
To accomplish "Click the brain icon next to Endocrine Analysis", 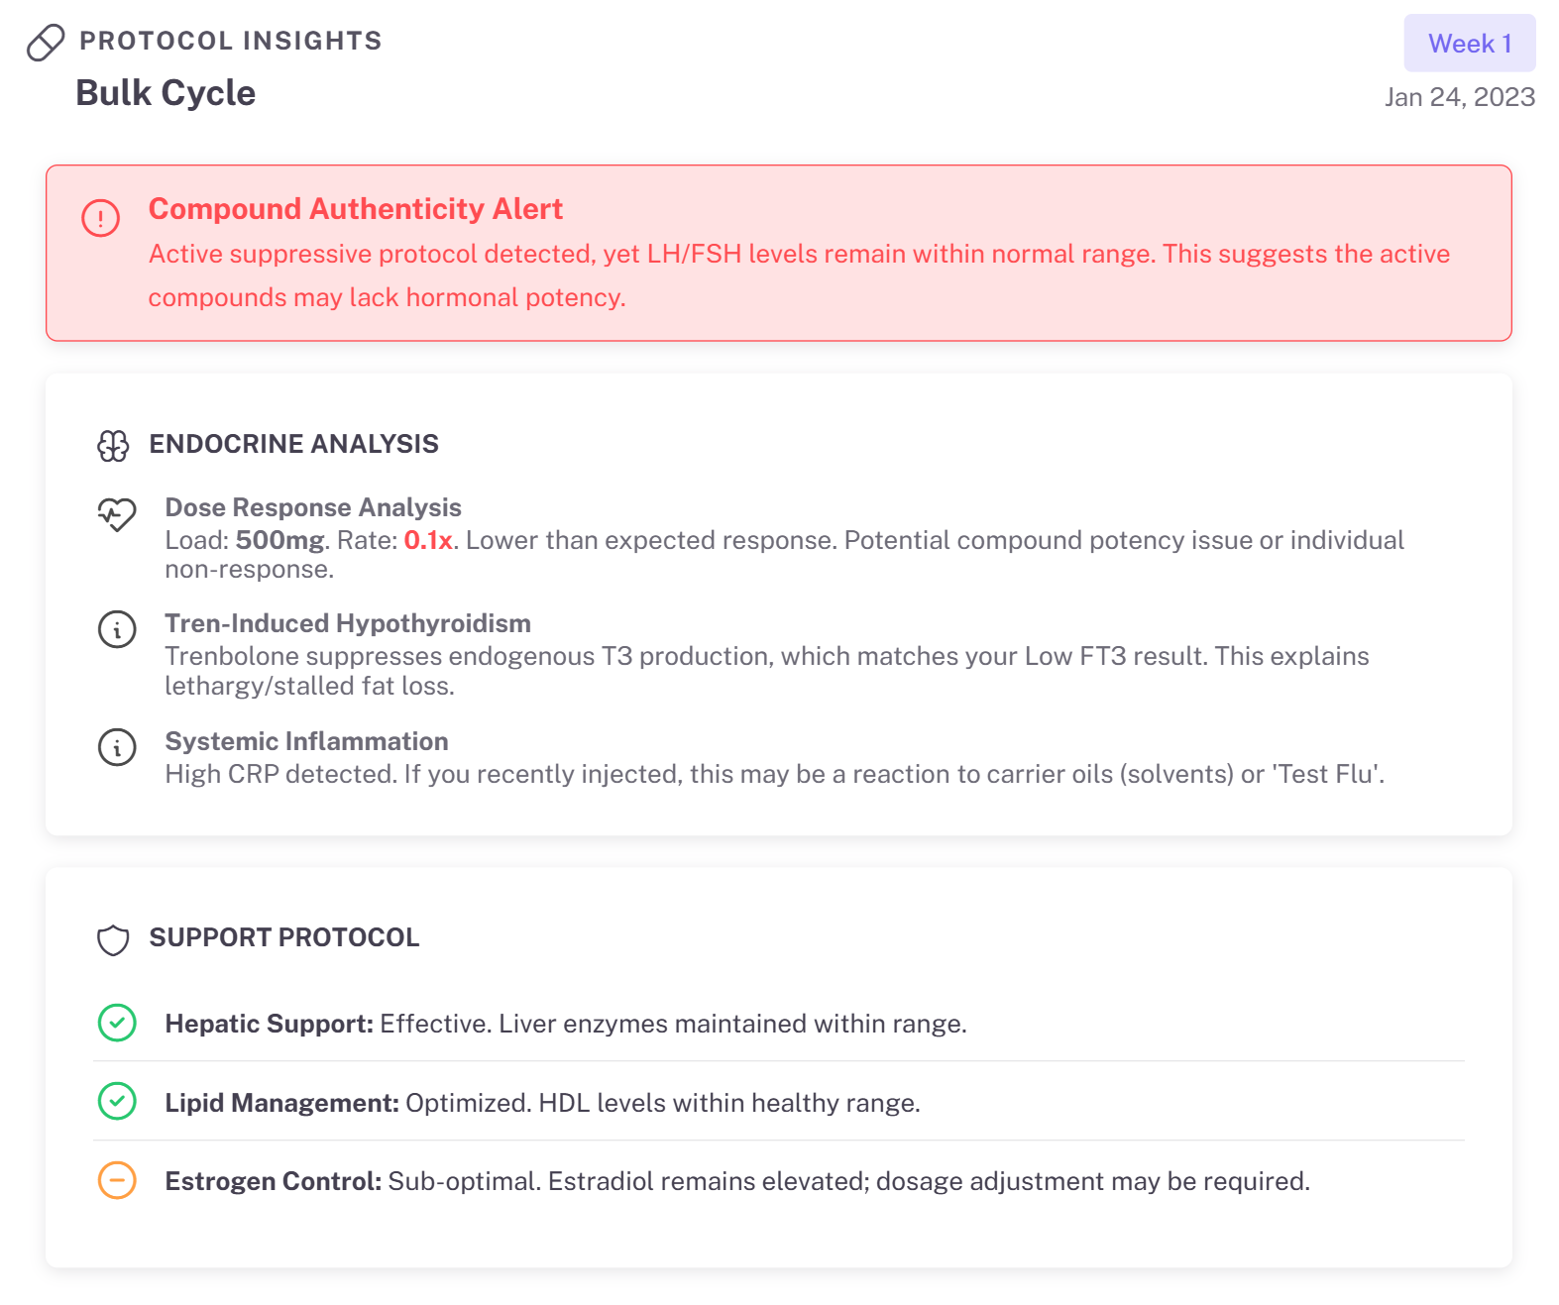I will coord(113,446).
